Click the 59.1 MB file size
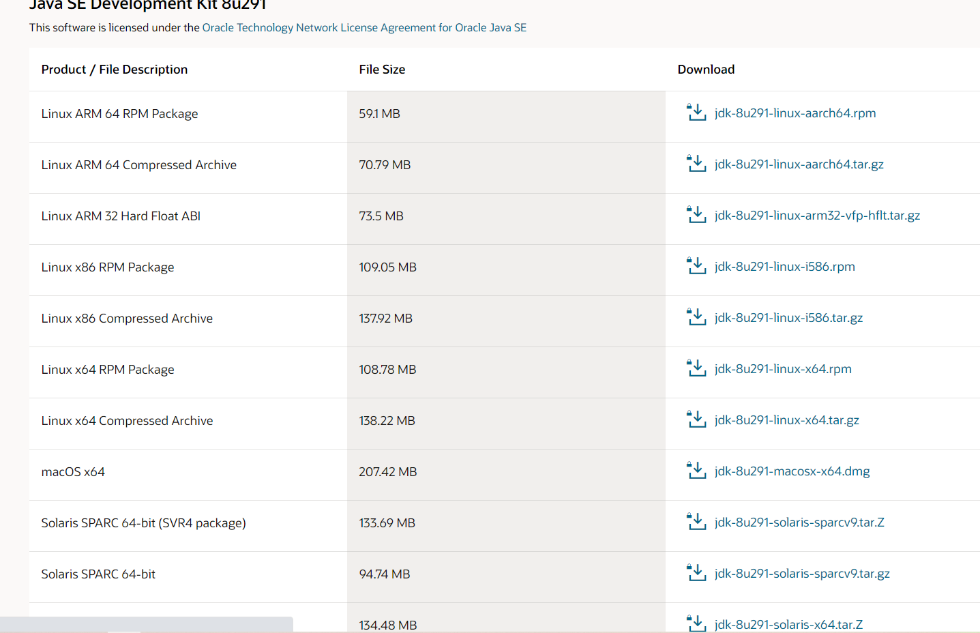This screenshot has height=633, width=980. (380, 114)
